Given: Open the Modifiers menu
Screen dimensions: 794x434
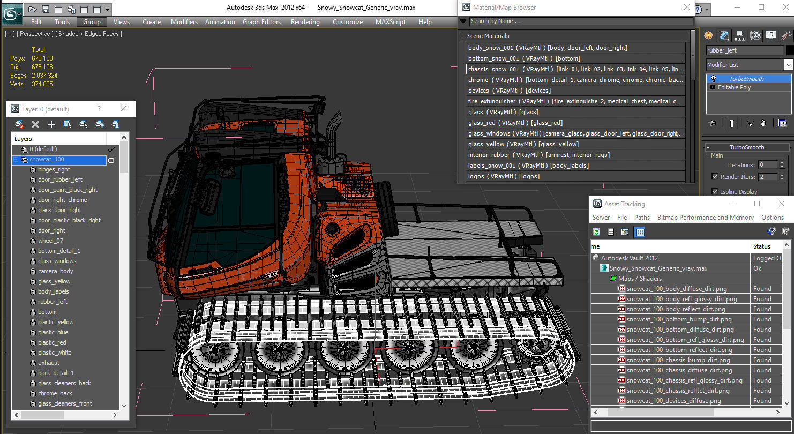Looking at the screenshot, I should (x=184, y=22).
